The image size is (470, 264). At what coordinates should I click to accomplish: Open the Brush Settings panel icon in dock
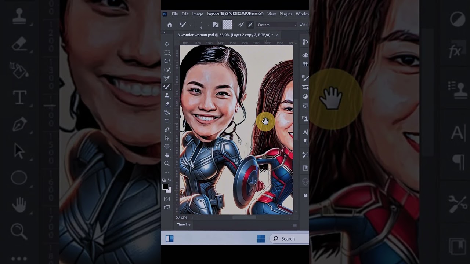tap(305, 78)
